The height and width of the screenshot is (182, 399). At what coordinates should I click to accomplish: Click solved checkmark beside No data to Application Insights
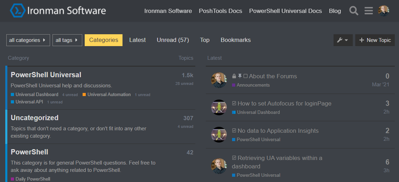(234, 130)
